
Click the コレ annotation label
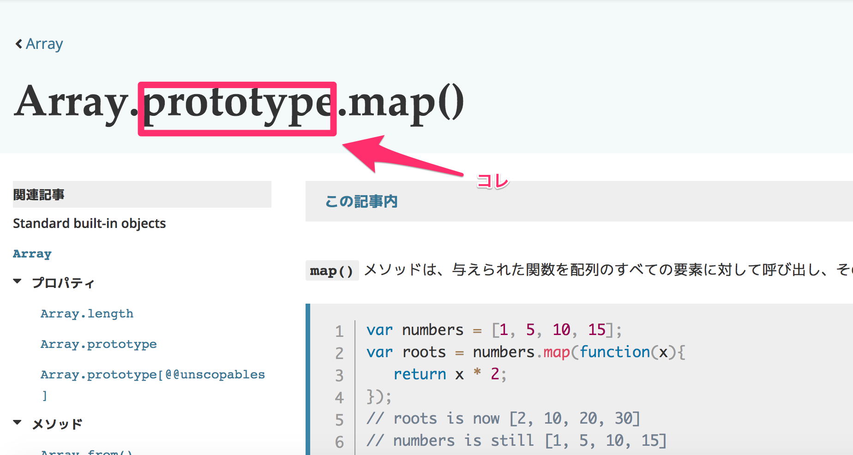[x=493, y=181]
